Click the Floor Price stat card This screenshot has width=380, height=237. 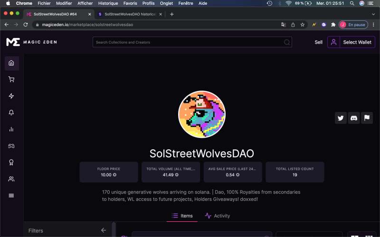109,172
